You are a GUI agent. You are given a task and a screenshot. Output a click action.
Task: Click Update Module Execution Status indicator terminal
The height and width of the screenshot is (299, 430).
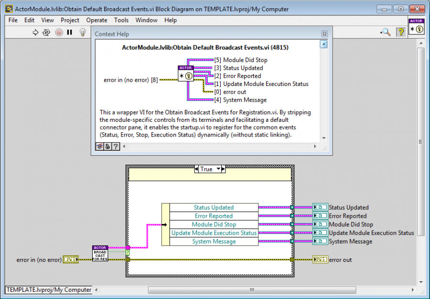point(320,233)
